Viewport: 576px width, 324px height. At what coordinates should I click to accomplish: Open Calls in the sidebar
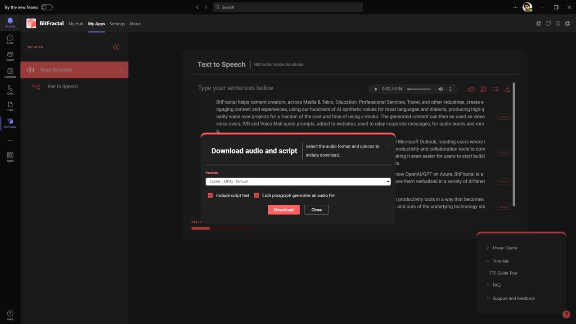coord(10,90)
